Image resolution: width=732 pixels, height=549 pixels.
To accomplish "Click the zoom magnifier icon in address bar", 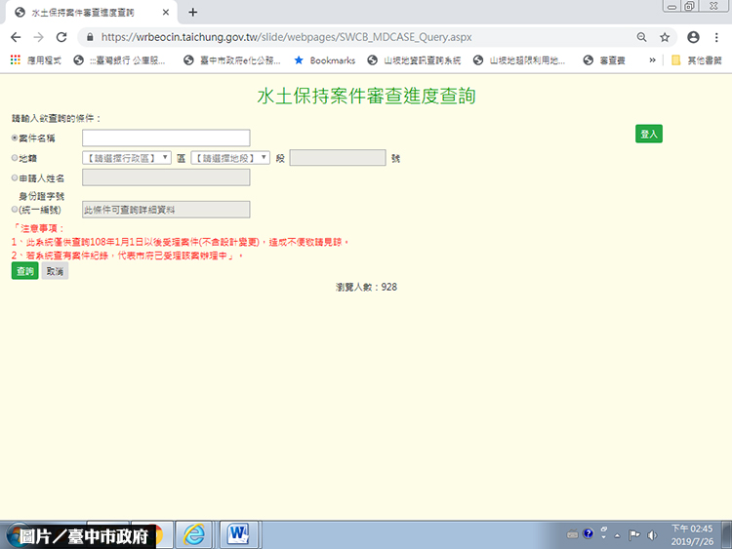I will tap(641, 37).
